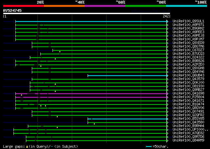Select the UniRef100_Q9MB27 label
This screenshot has width=210, height=149.
(x=188, y=90)
